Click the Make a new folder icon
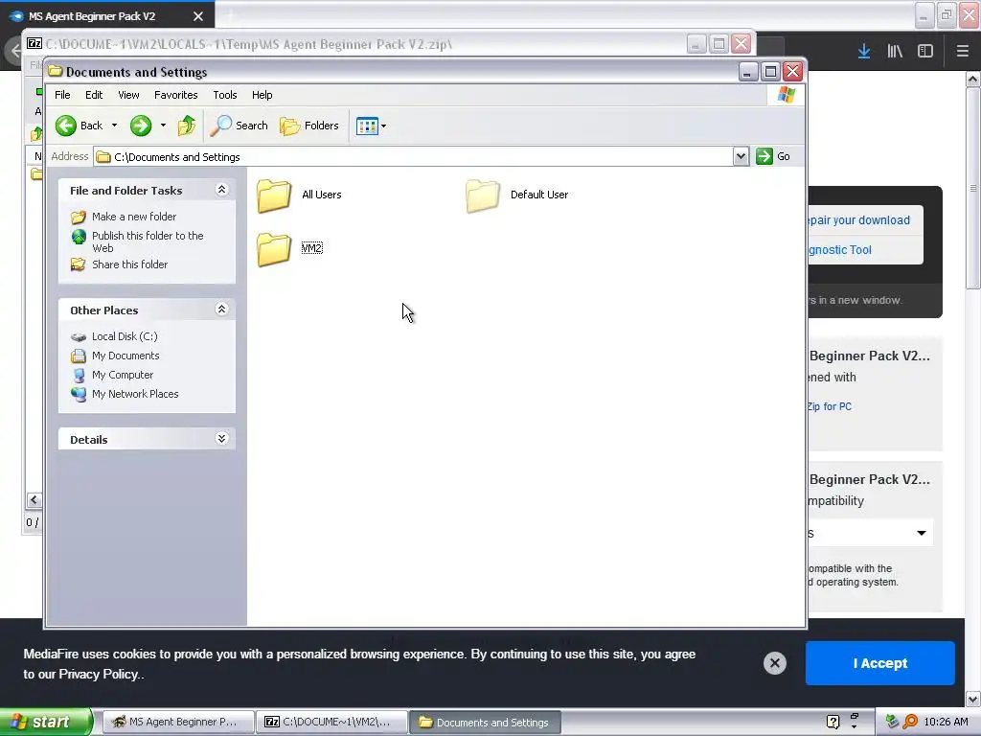Viewport: 981px width, 736px height. 79,218
